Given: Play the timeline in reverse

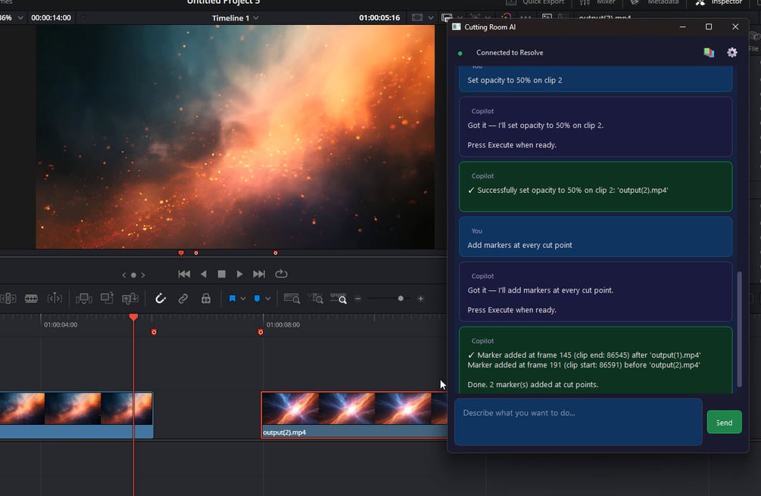Looking at the screenshot, I should tap(204, 274).
